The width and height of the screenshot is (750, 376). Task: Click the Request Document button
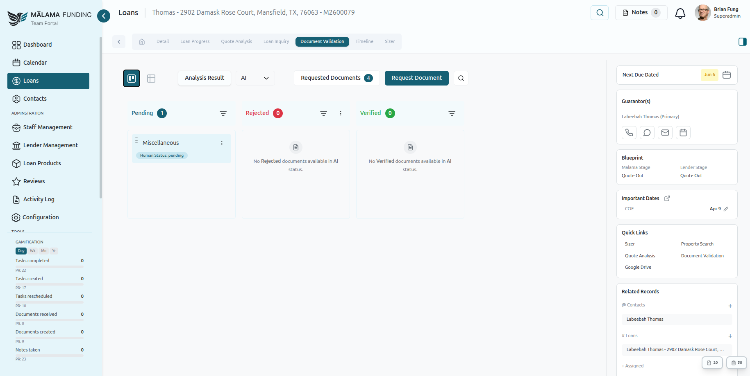pos(416,78)
